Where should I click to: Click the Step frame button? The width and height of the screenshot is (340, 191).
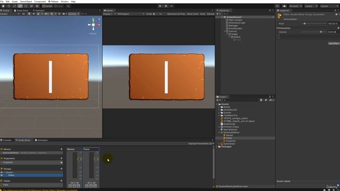(172, 6)
